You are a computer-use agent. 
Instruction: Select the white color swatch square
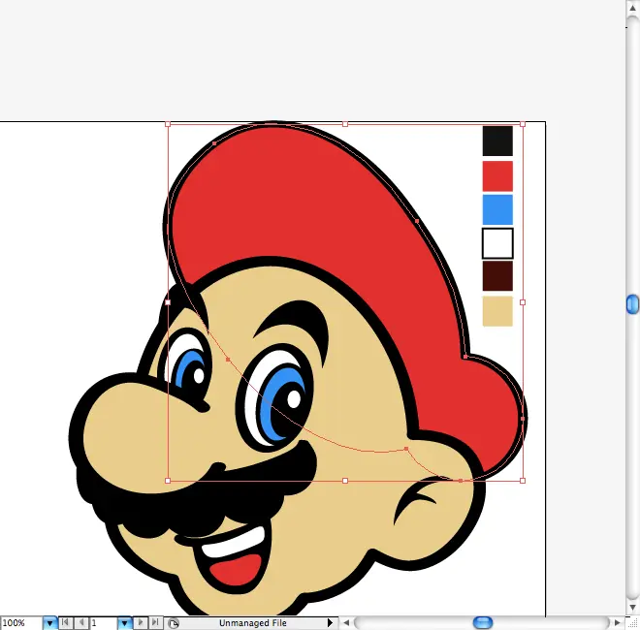497,243
